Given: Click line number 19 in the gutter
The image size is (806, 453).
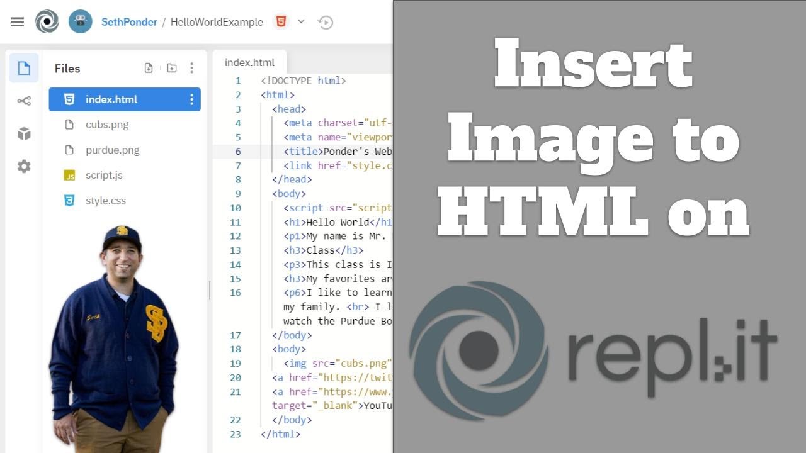Looking at the screenshot, I should coord(236,363).
